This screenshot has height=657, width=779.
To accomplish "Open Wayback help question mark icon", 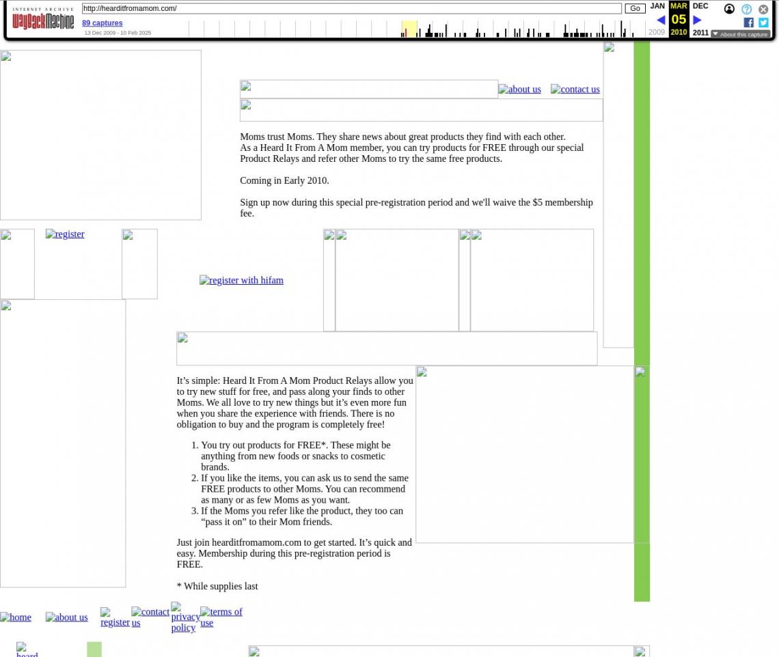I will tap(746, 9).
